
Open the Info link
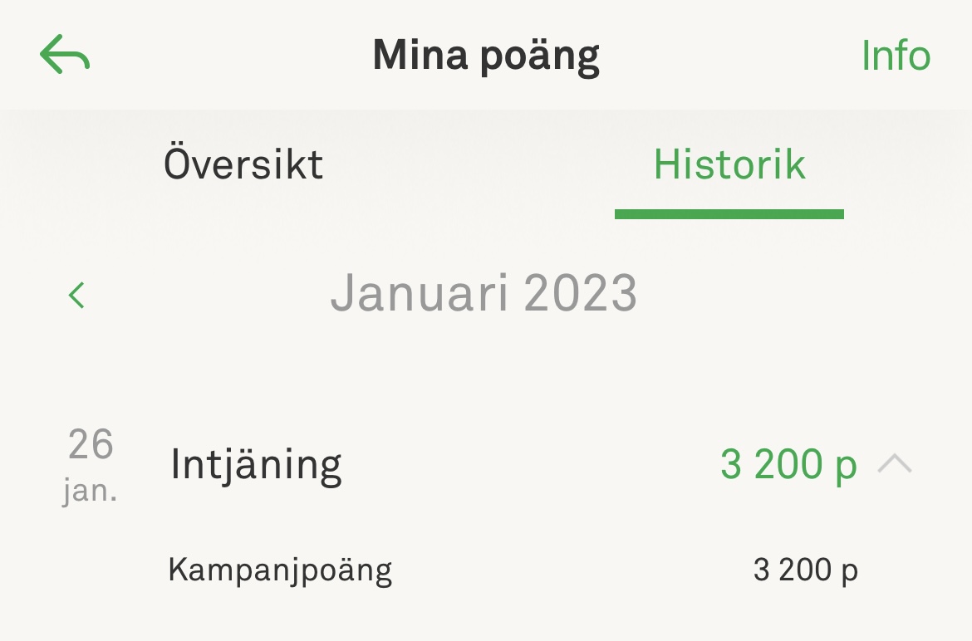pos(896,56)
